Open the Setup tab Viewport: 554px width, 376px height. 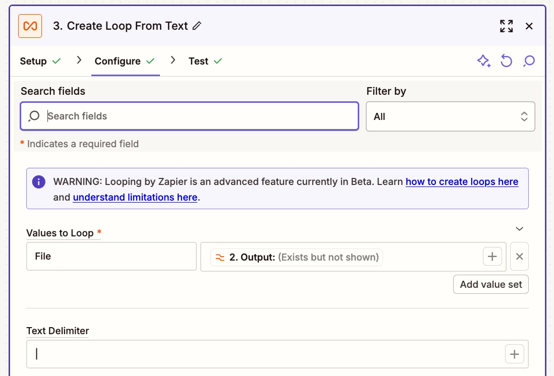pos(40,61)
